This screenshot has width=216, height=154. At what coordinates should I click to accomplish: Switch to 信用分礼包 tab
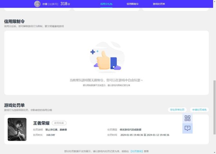pos(106,4)
